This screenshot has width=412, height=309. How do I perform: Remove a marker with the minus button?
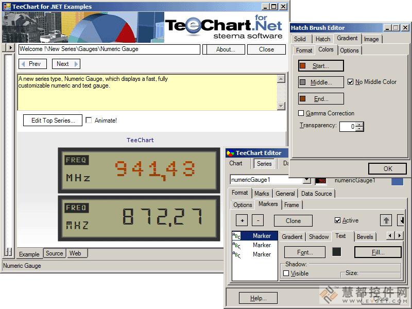pos(258,220)
